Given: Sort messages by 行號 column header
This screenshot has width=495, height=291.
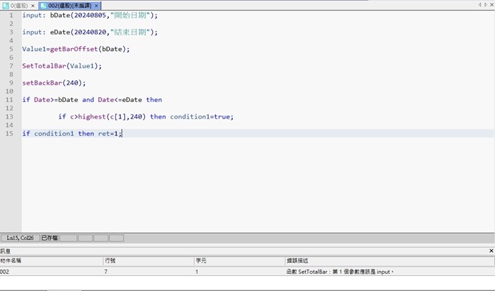Looking at the screenshot, I should coord(147,261).
